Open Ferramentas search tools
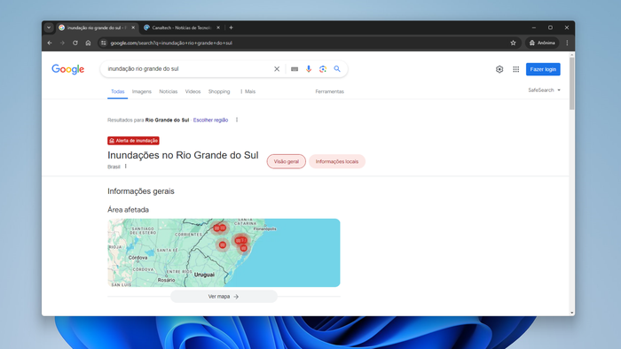 pyautogui.click(x=329, y=91)
